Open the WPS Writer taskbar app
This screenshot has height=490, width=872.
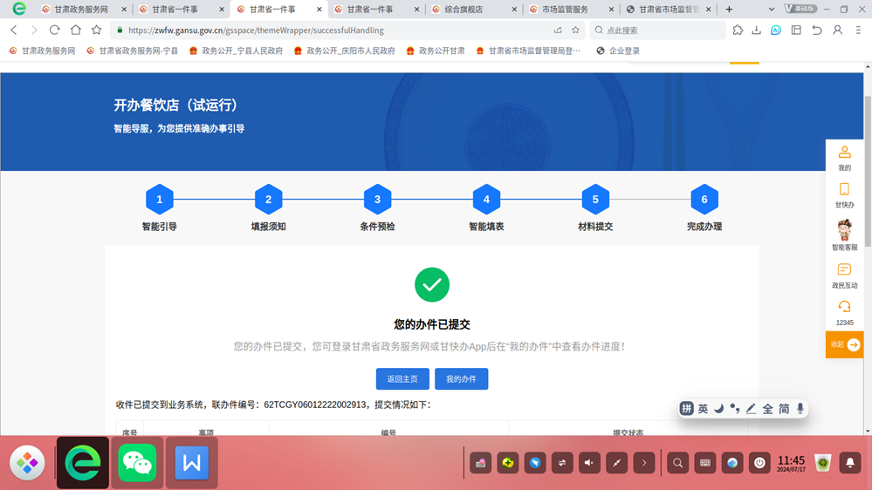coord(192,462)
